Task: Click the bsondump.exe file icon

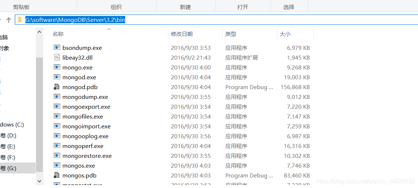Action: [57, 48]
